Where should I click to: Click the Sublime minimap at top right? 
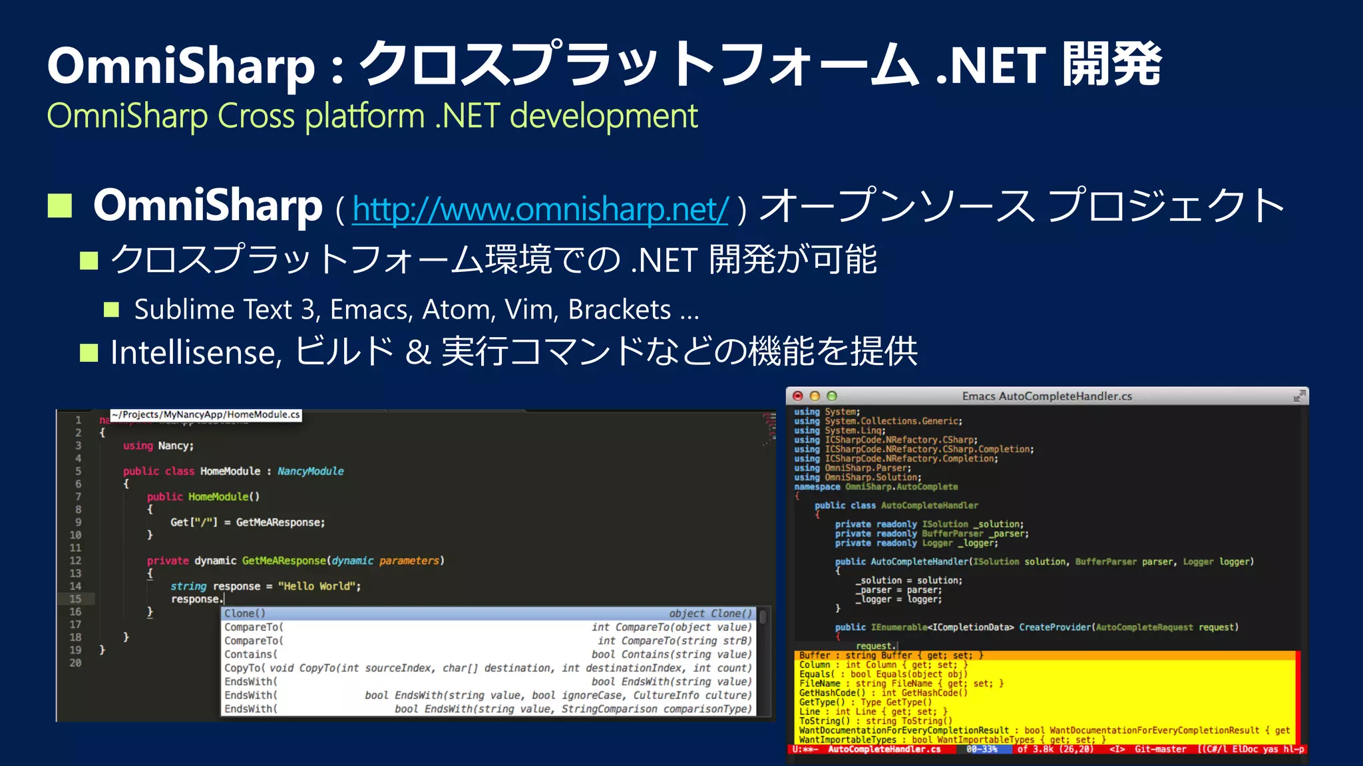769,429
